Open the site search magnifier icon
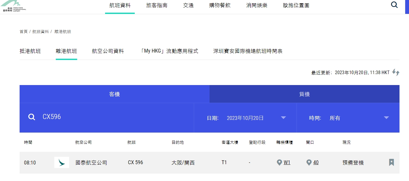The width and height of the screenshot is (409, 181). coord(394,5)
